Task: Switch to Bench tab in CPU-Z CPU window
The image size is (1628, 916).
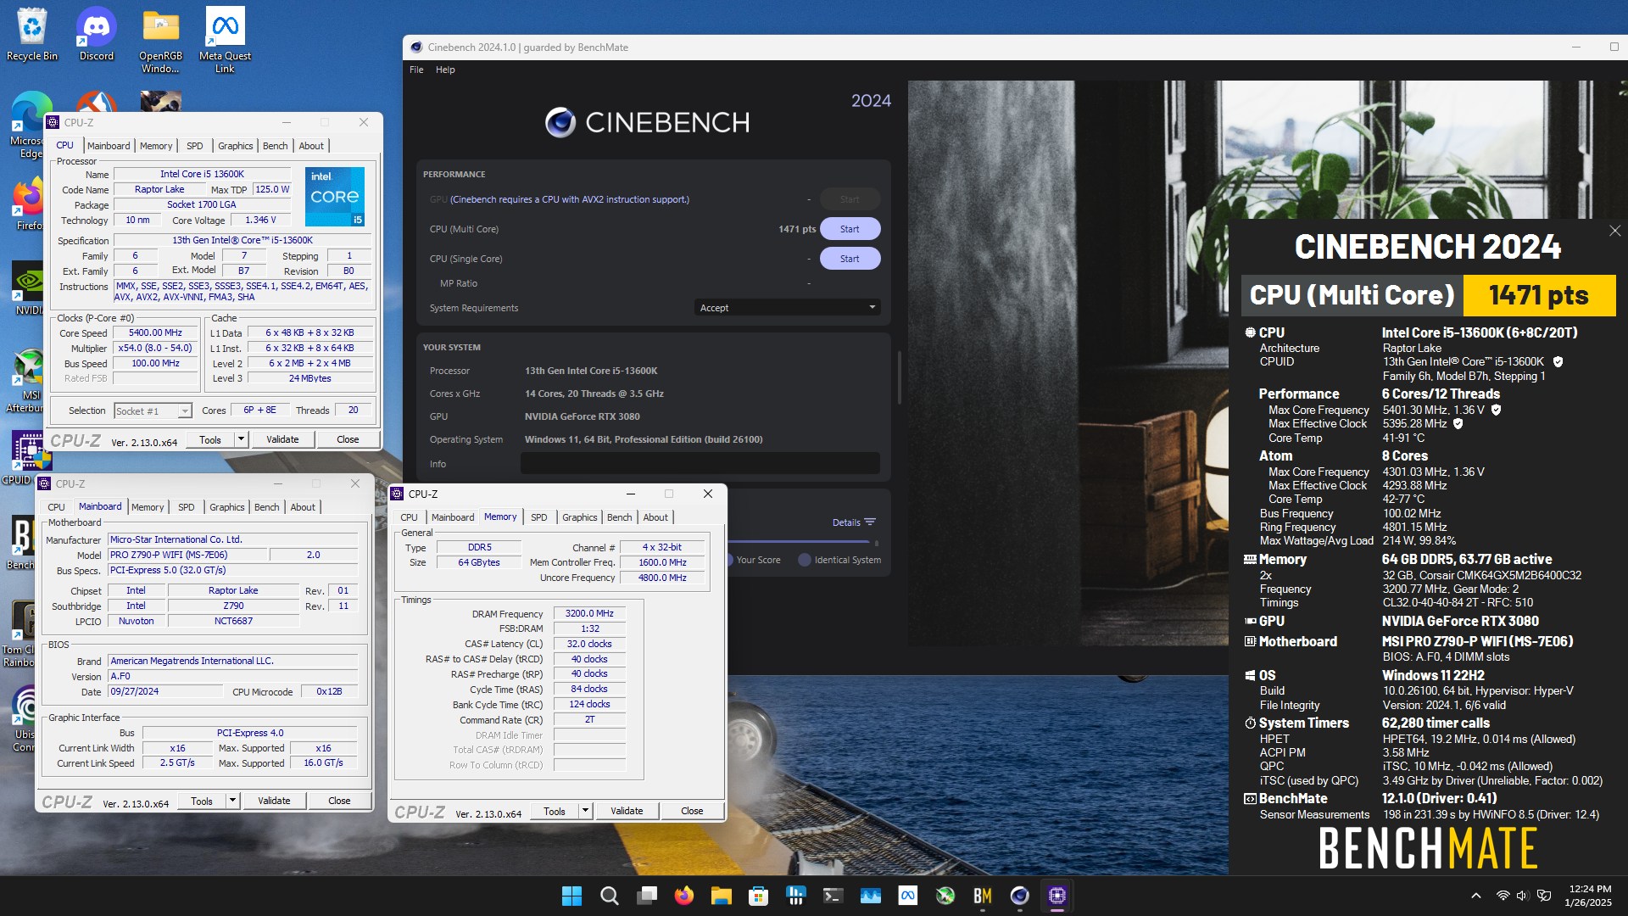Action: [x=275, y=146]
